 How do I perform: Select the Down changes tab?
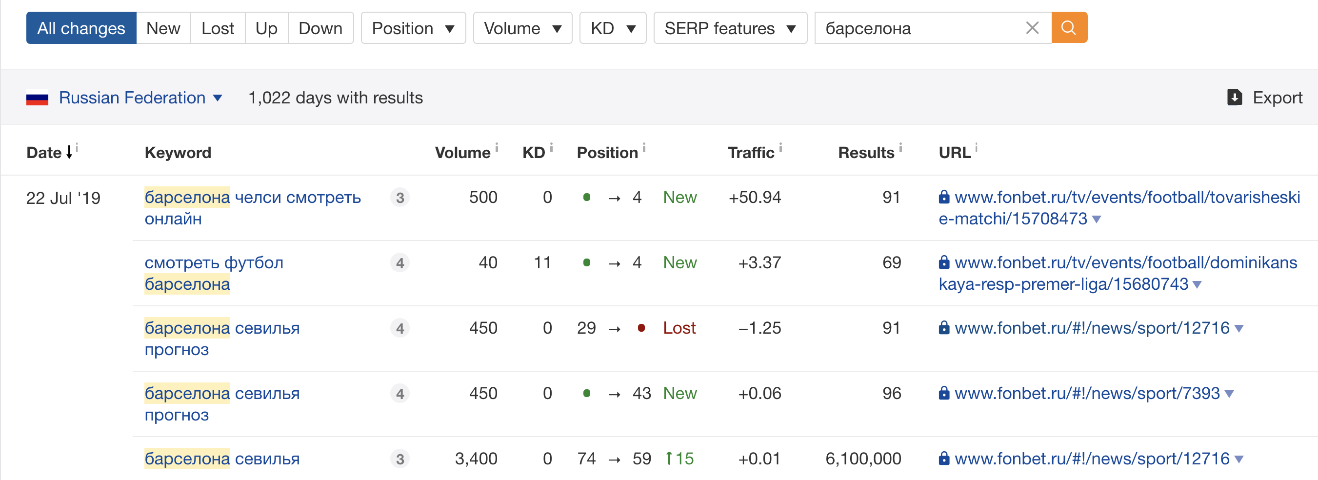[x=320, y=28]
